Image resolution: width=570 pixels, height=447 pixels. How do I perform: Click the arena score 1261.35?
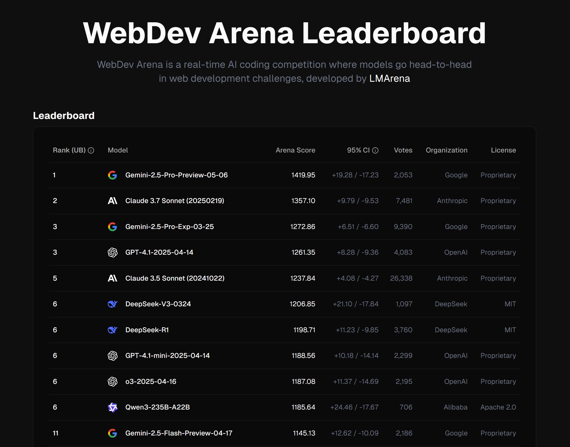point(303,252)
